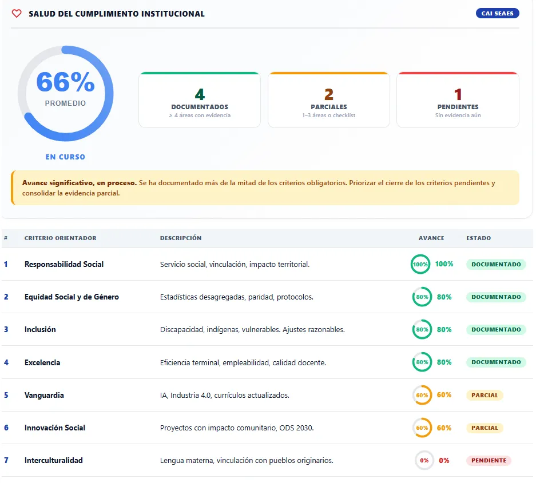Click the PARCIAL badge for Innovación Social
This screenshot has height=483, width=536.
tap(485, 428)
